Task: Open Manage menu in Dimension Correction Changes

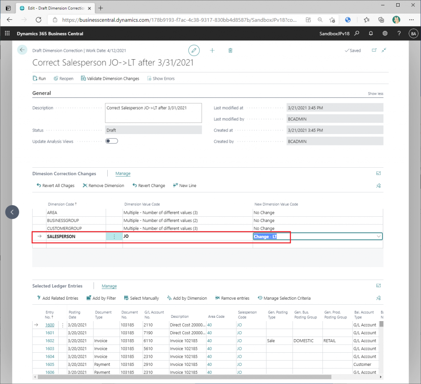Action: (x=123, y=173)
